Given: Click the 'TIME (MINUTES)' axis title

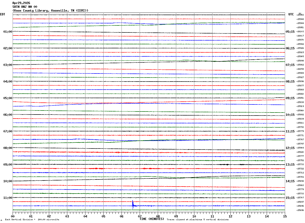Looking at the screenshot, I should click(152, 219).
